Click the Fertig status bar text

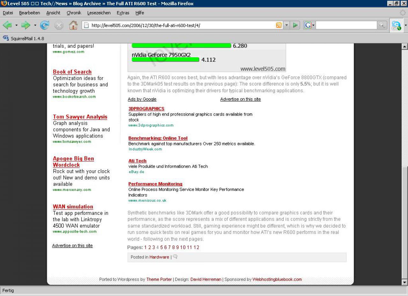[8, 291]
